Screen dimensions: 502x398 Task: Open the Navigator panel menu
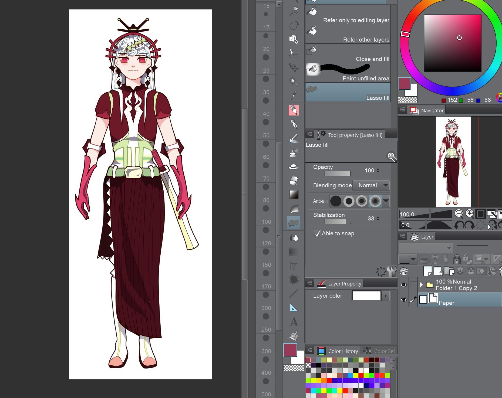[403, 110]
